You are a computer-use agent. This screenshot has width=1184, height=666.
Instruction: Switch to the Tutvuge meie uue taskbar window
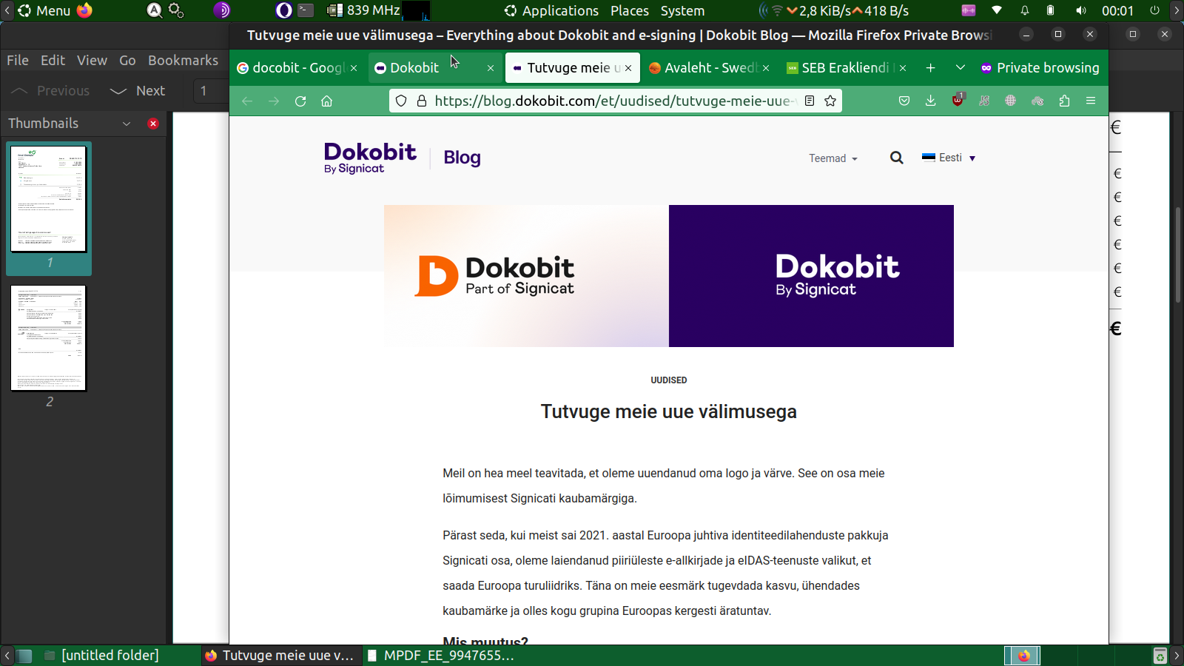click(280, 655)
